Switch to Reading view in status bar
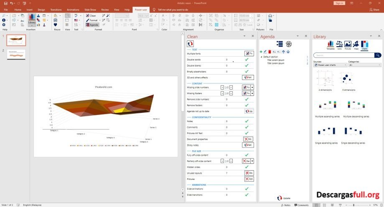Viewport: 384px width, 207px height. click(332, 205)
